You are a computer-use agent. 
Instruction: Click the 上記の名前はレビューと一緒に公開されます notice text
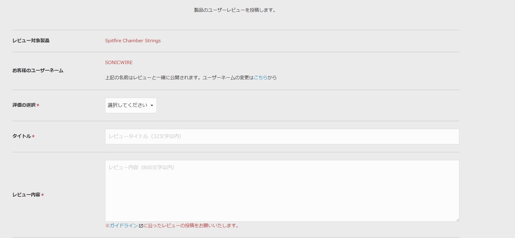click(179, 78)
